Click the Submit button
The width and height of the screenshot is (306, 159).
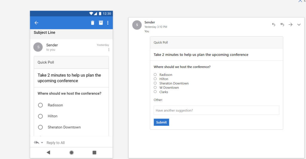click(x=161, y=122)
